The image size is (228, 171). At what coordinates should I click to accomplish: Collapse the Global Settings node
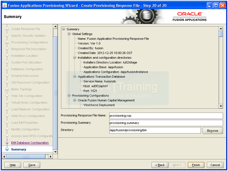69,34
